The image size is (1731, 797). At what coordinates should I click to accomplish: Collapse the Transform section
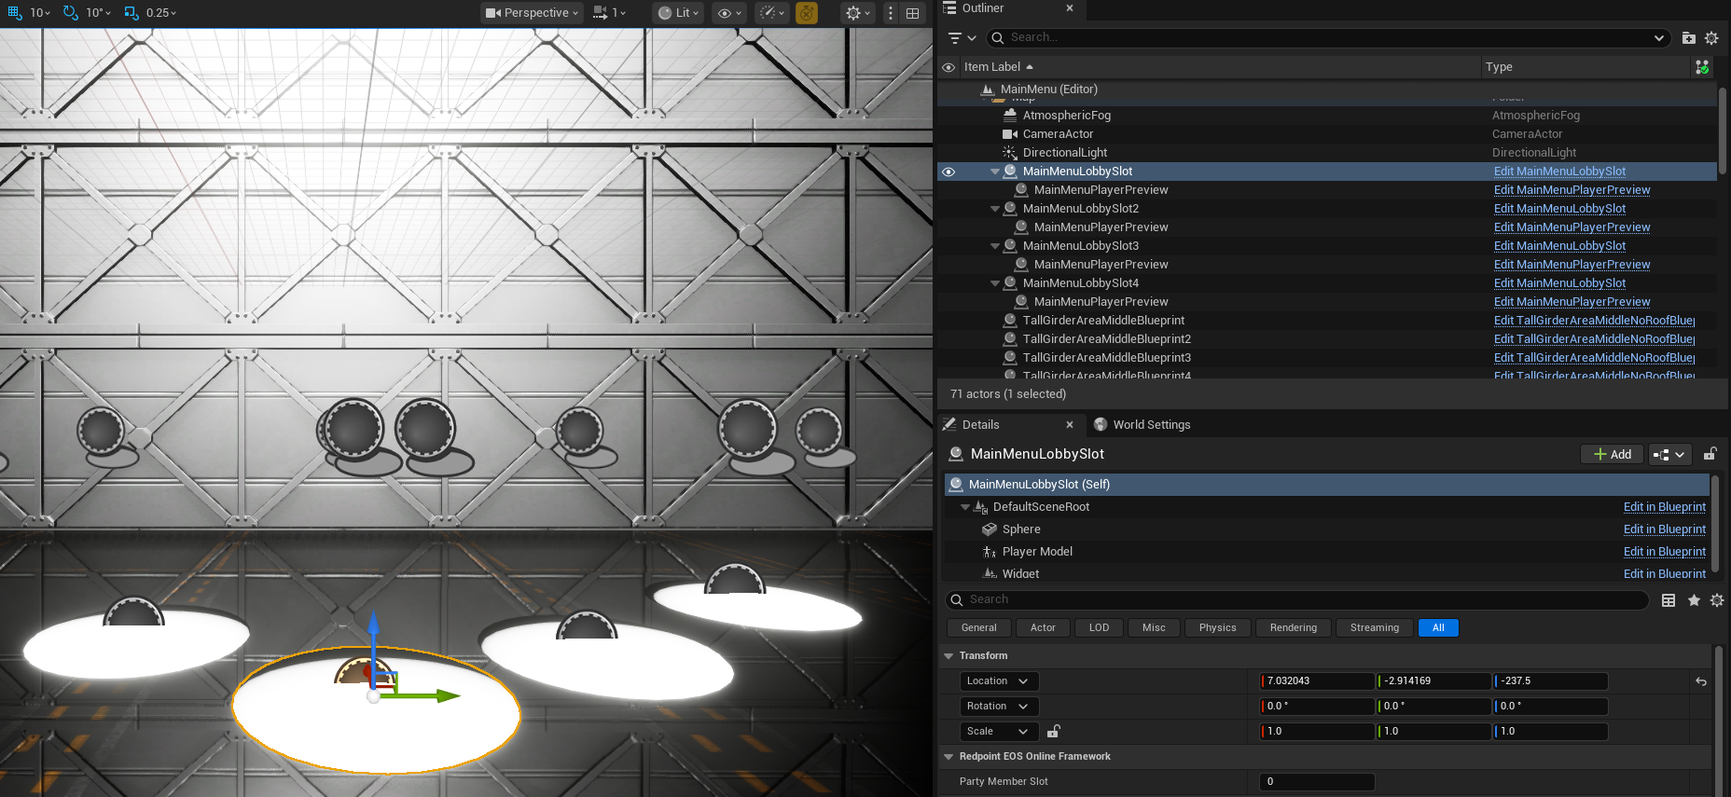(949, 656)
